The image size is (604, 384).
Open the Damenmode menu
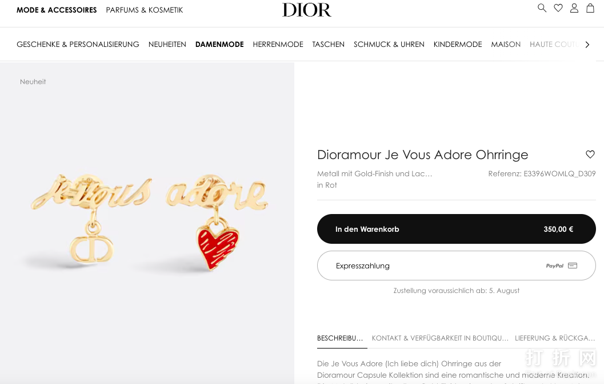click(219, 45)
